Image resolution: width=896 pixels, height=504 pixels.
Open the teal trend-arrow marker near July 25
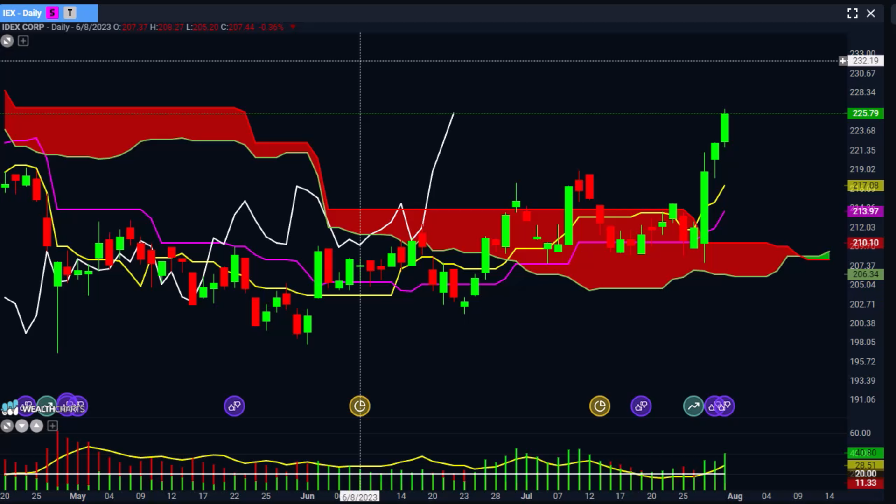[693, 406]
